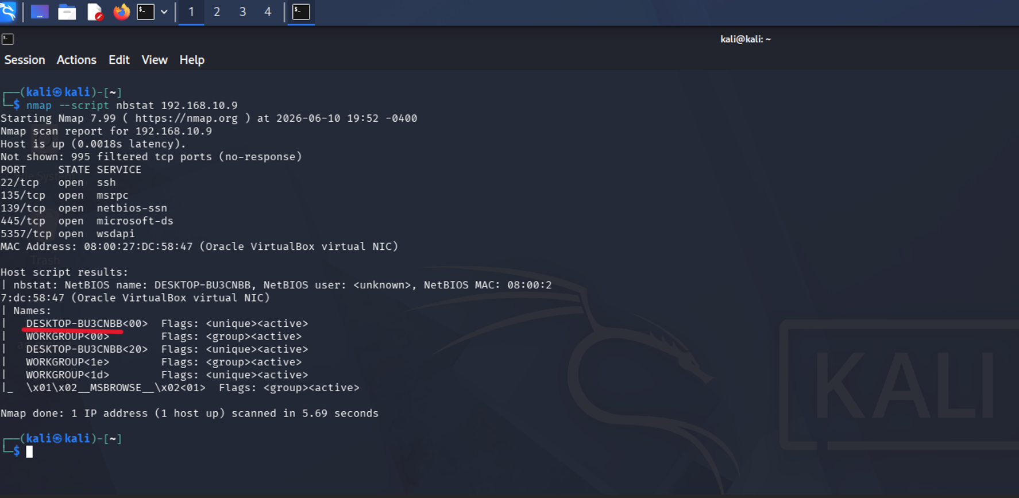
Task: Click the underlined DESKTOP-BU3CNBB<00> name
Action: click(87, 323)
